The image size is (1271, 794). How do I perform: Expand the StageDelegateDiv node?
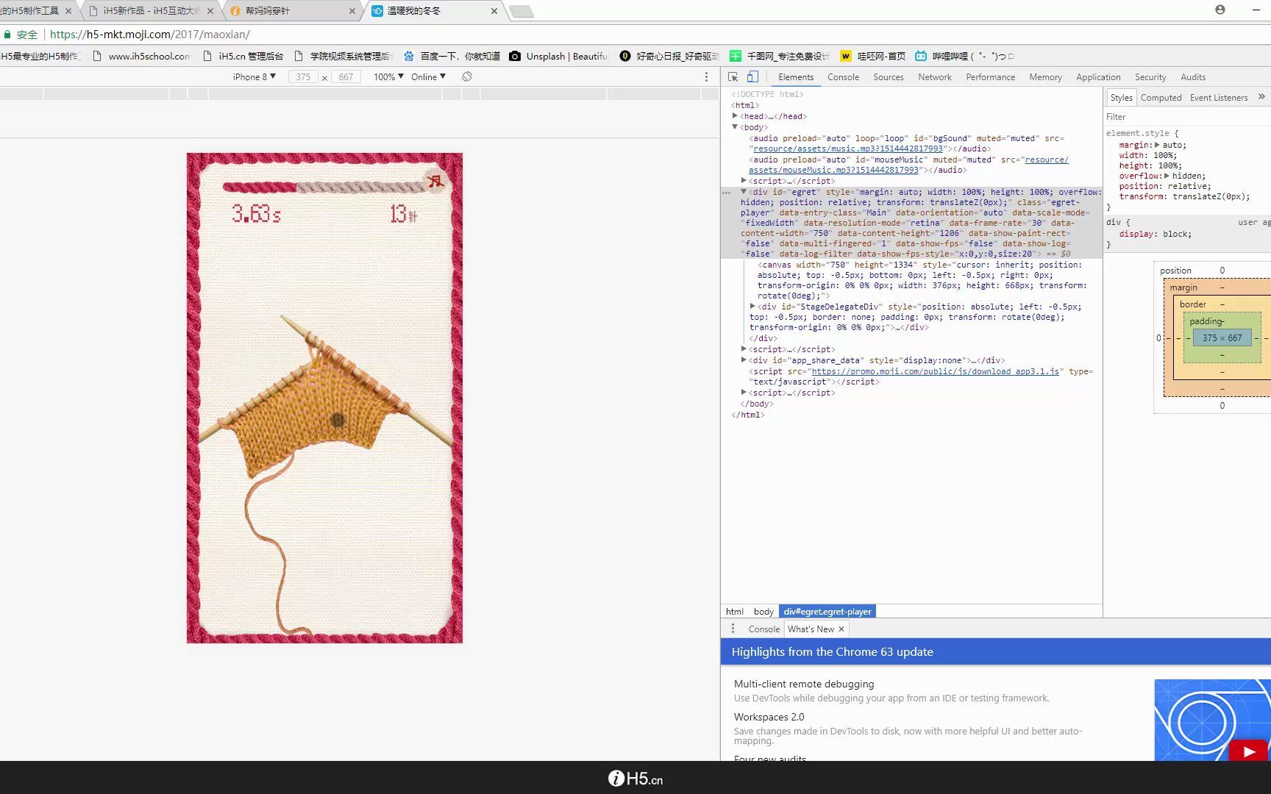[x=752, y=307]
